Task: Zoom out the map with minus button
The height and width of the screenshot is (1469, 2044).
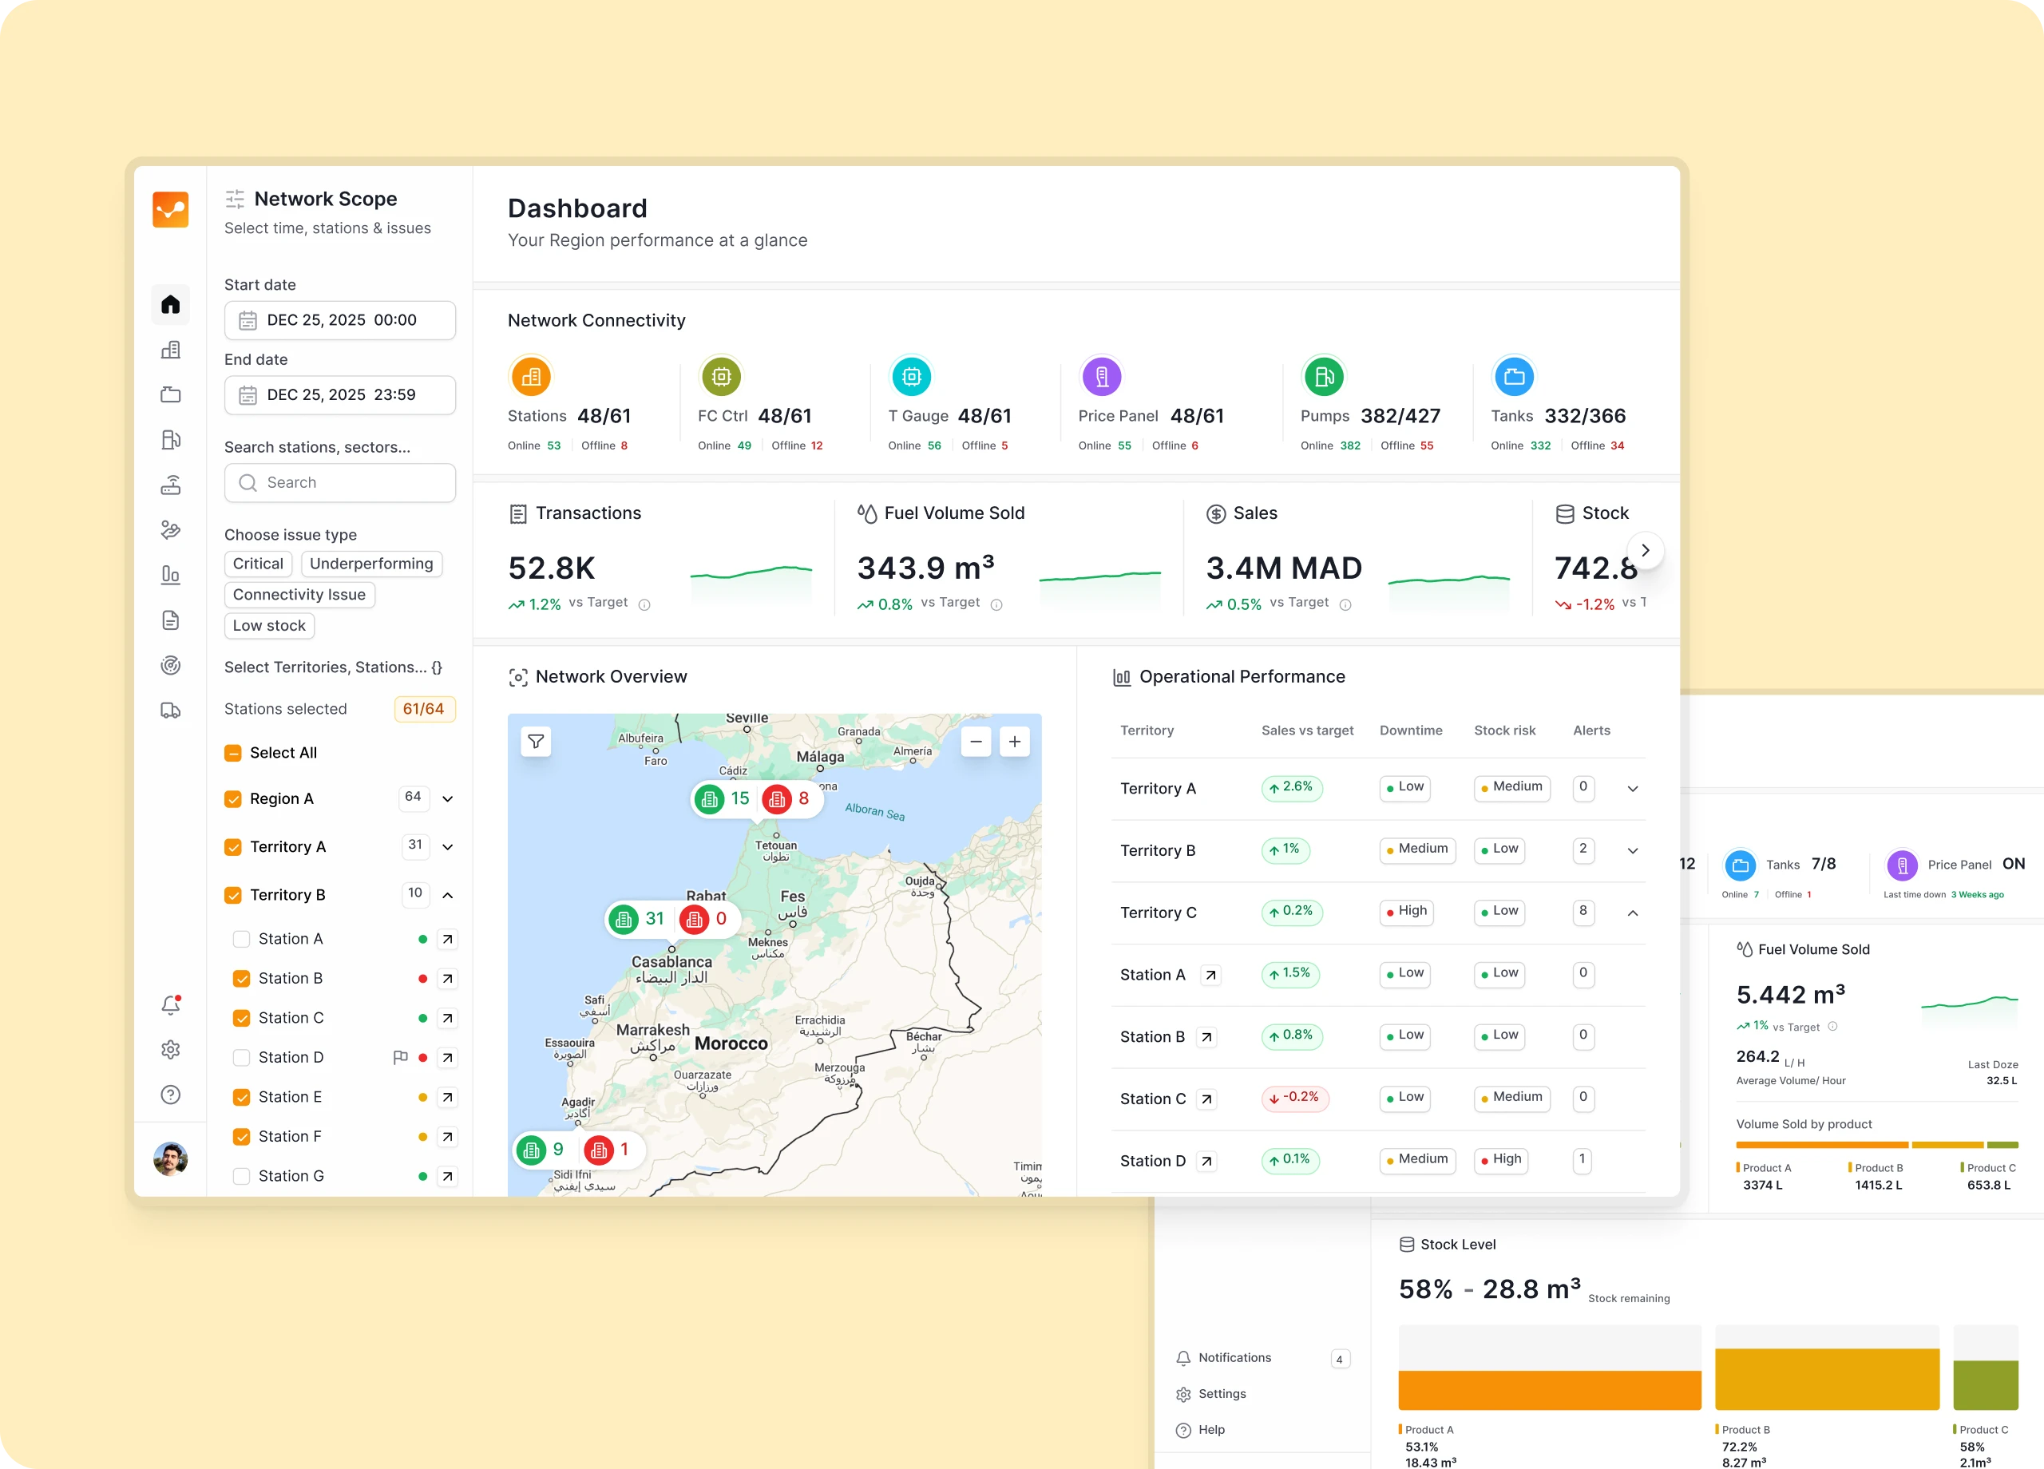Action: pos(976,742)
